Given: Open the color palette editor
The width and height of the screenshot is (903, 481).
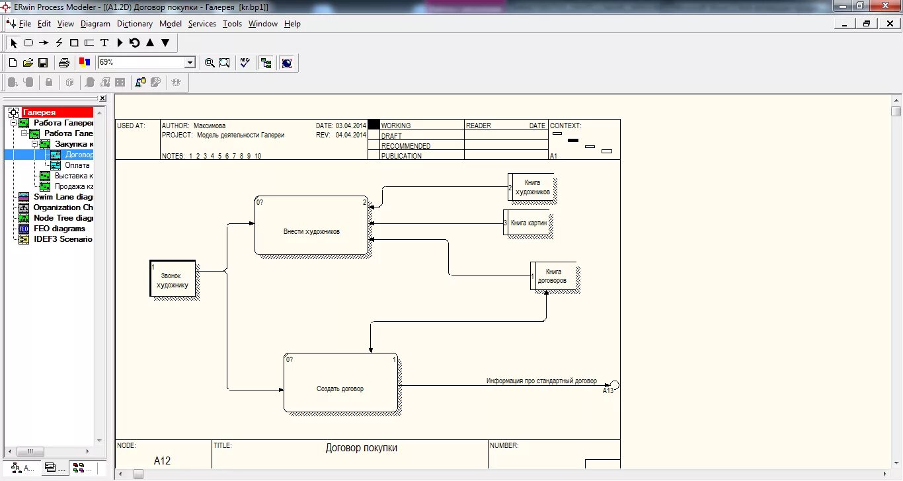Looking at the screenshot, I should click(x=85, y=63).
